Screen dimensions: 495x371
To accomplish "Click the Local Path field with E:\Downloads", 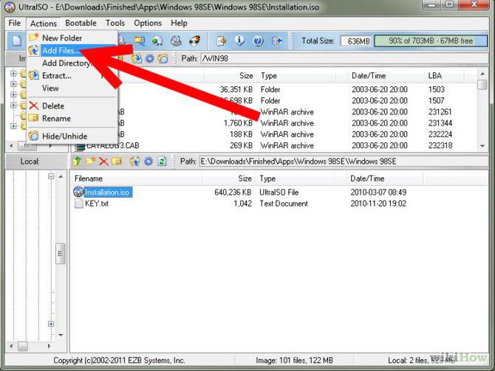I will [344, 162].
